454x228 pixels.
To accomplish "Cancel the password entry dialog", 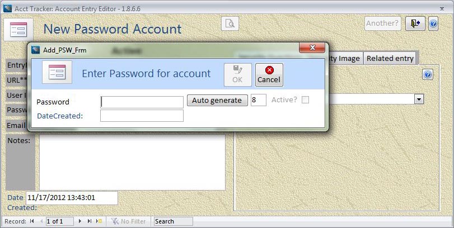I will (x=269, y=75).
